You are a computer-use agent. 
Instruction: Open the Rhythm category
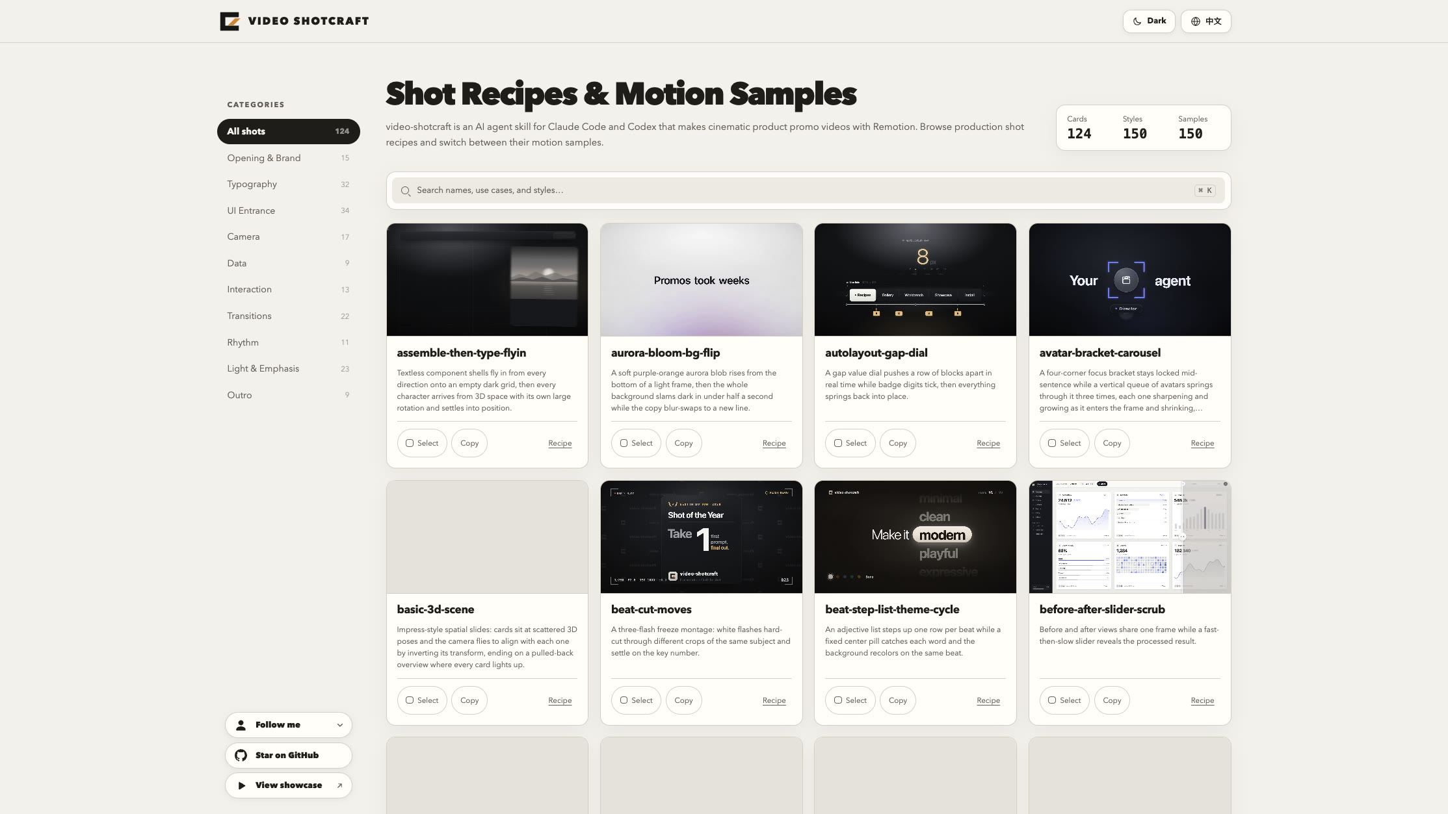coord(288,342)
